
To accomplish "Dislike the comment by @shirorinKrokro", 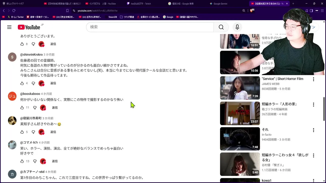I will tap(33, 83).
